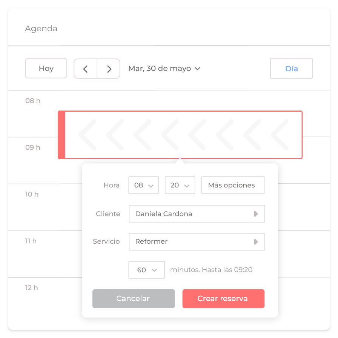
Task: Switch to the Día view
Action: (x=291, y=69)
